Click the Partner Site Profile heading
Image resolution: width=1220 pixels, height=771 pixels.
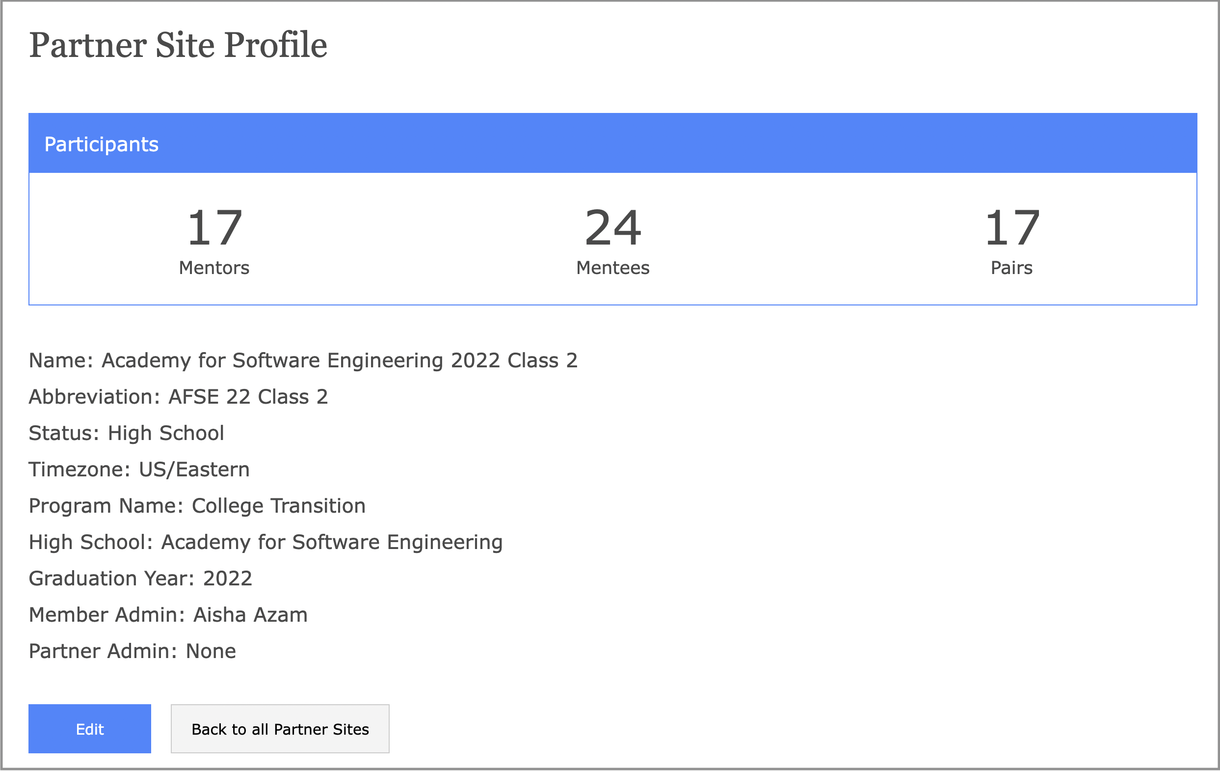(178, 45)
